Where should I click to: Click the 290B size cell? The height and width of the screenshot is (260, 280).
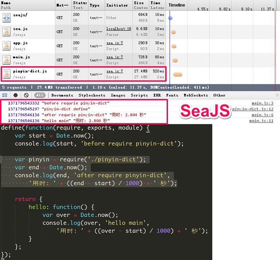click(x=143, y=43)
